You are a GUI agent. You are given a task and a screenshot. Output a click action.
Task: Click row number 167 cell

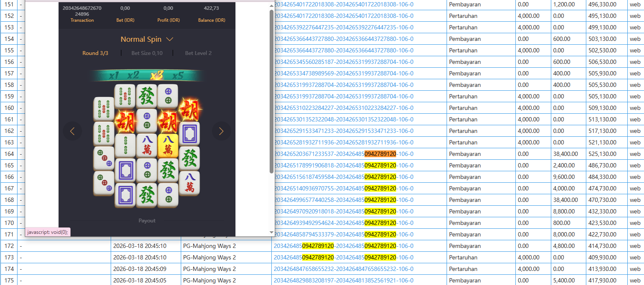click(x=9, y=188)
